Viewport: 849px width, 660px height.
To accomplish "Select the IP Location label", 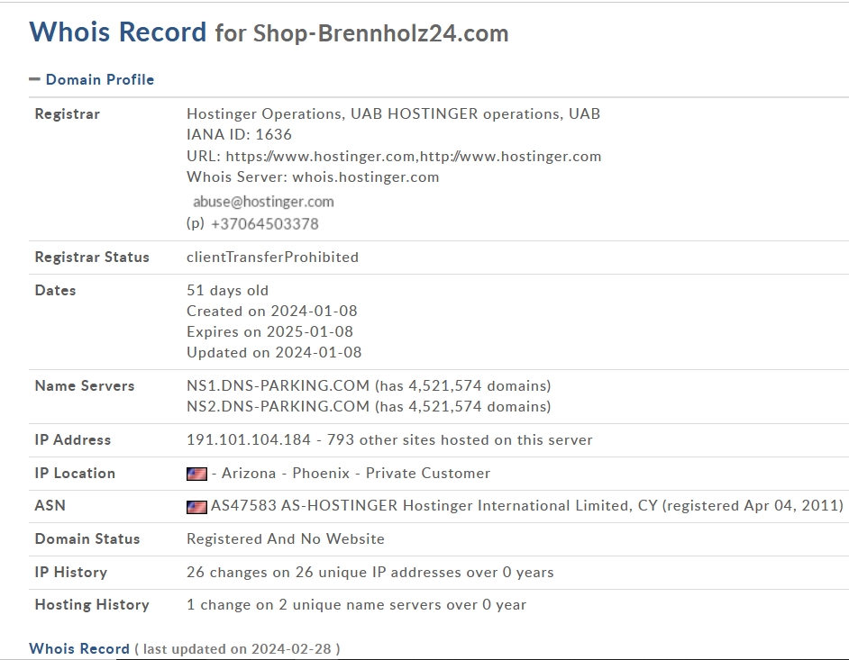I will point(75,474).
